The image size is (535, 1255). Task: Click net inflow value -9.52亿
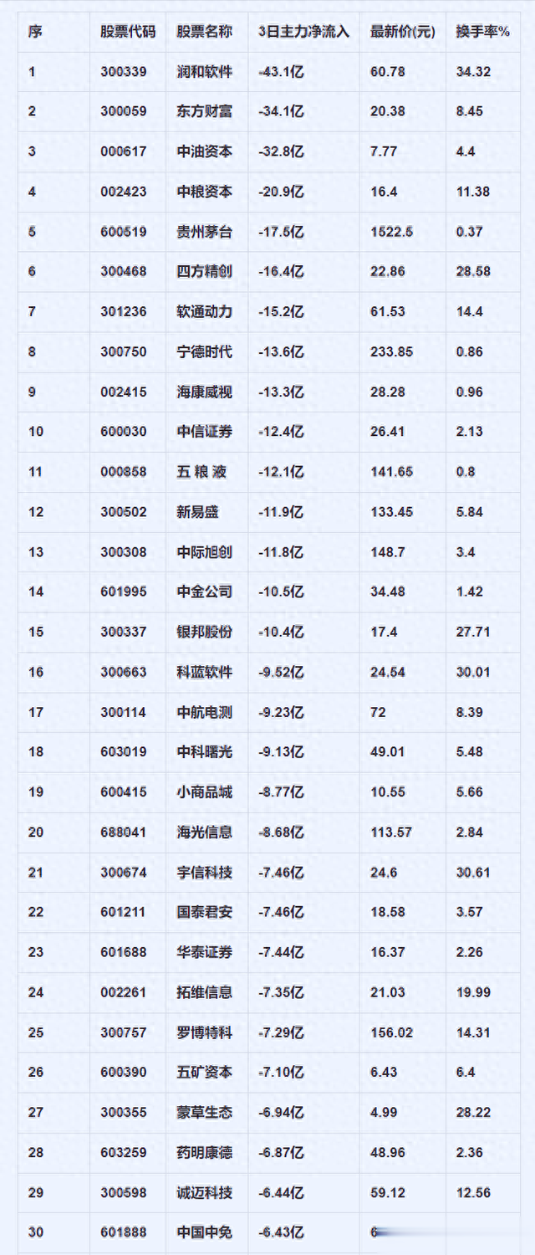coord(281,672)
